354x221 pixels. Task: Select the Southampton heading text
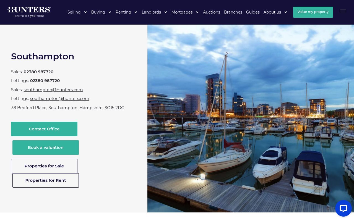[43, 56]
